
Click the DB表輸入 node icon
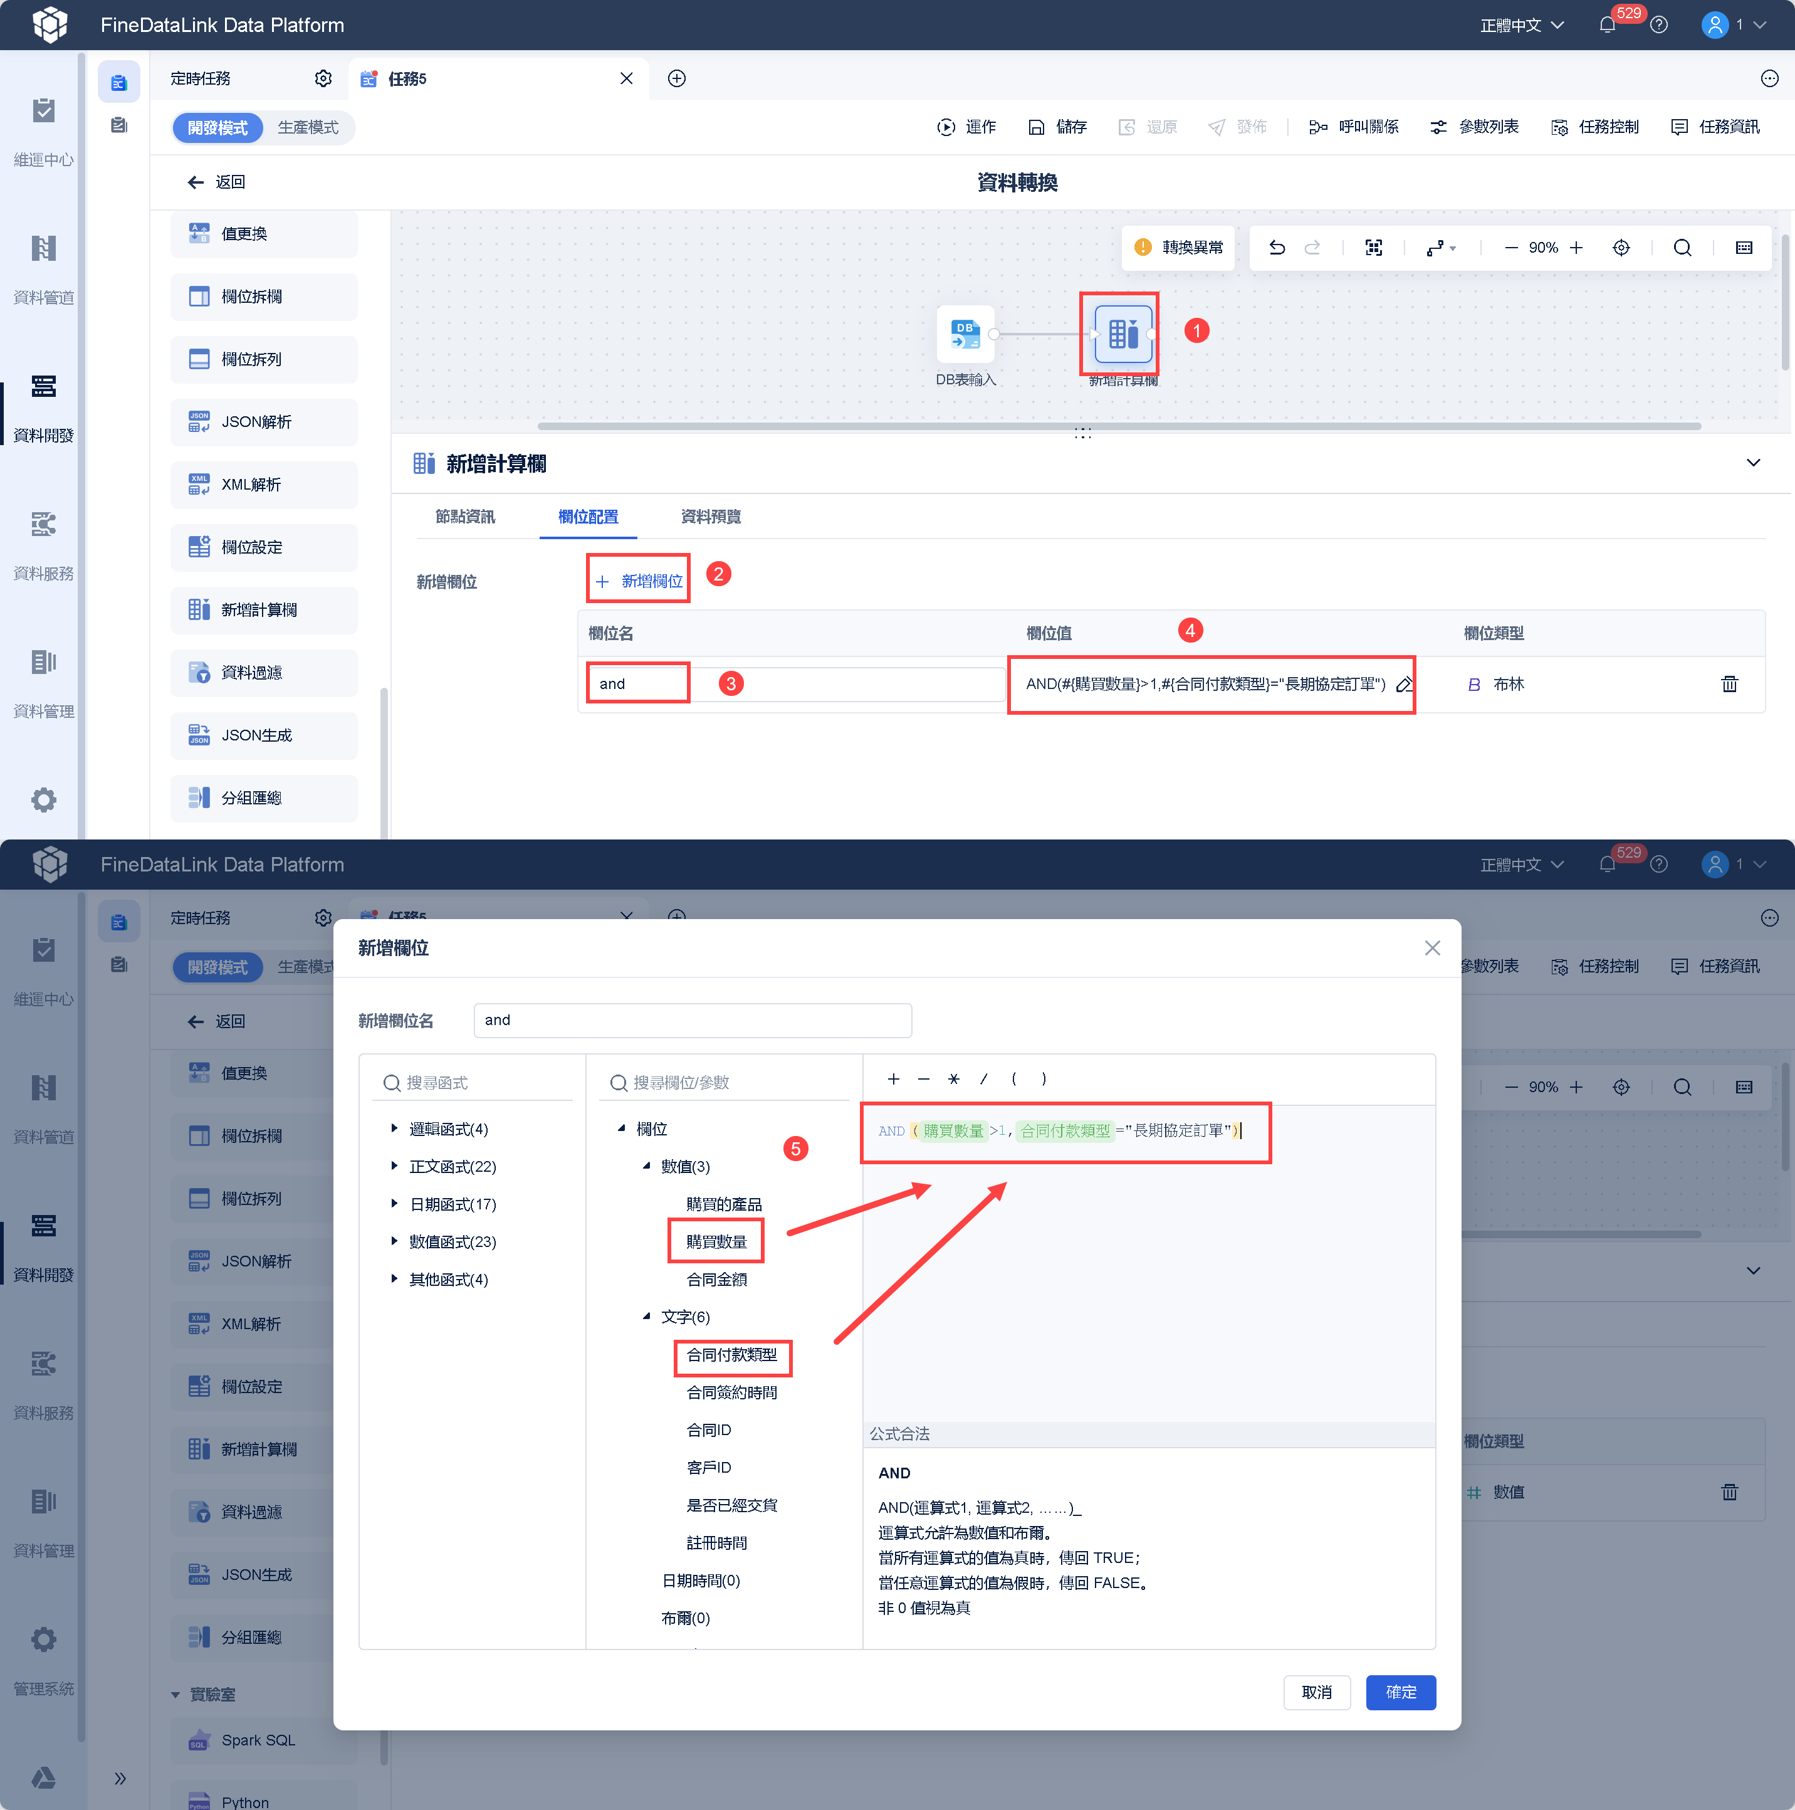click(x=965, y=334)
